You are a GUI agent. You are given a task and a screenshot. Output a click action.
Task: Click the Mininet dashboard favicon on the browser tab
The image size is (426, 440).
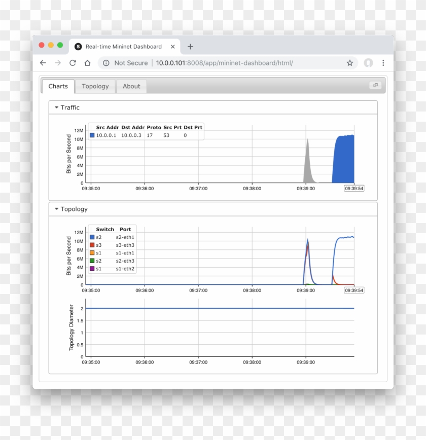point(77,46)
